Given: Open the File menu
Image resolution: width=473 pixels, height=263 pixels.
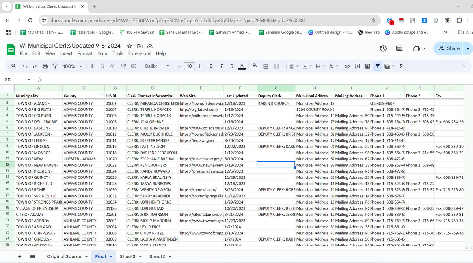Looking at the screenshot, I should 23,53.
